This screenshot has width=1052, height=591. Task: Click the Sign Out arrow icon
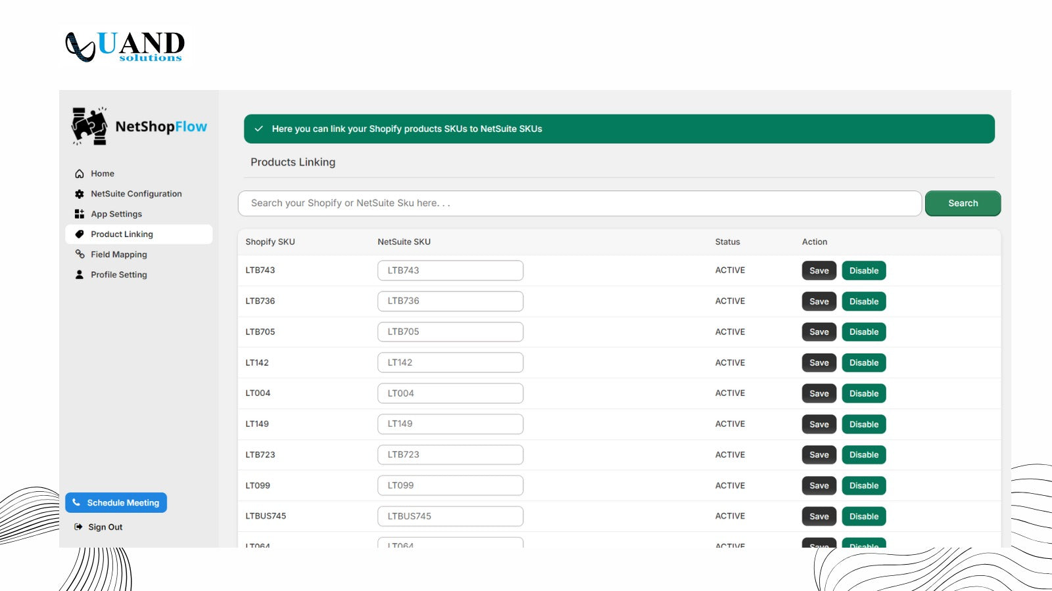pyautogui.click(x=79, y=527)
